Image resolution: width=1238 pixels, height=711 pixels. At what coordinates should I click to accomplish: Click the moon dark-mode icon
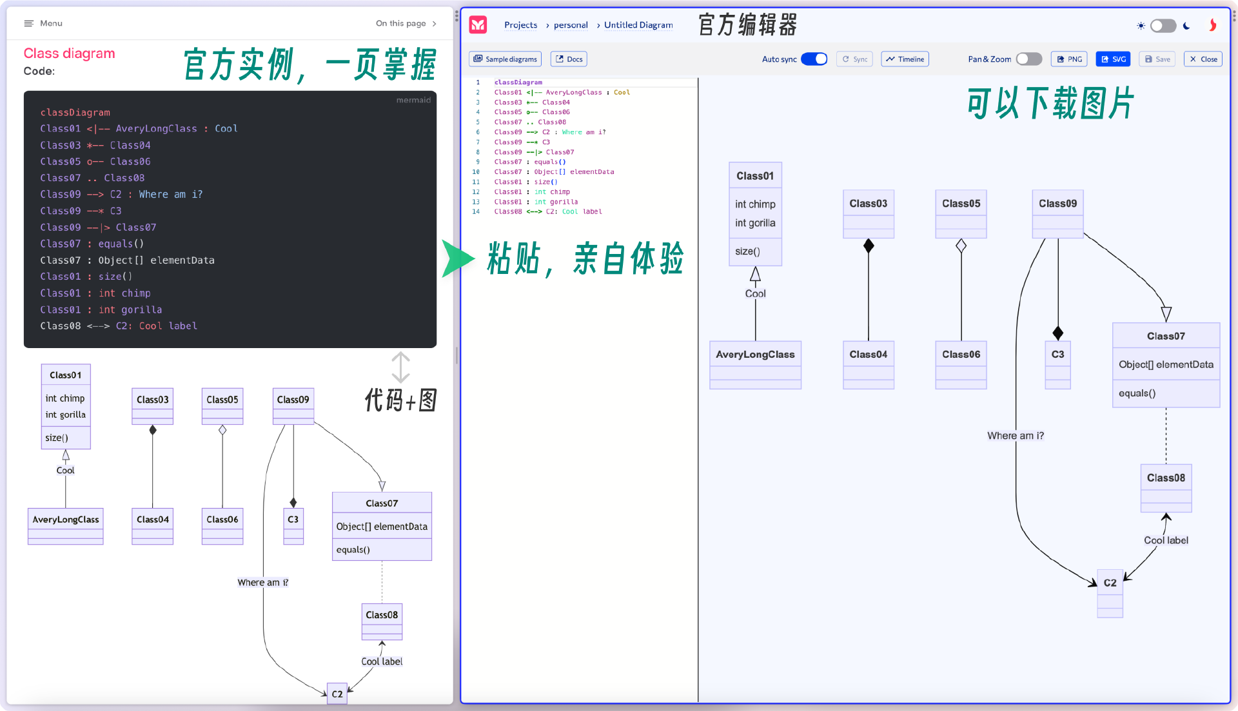point(1186,26)
